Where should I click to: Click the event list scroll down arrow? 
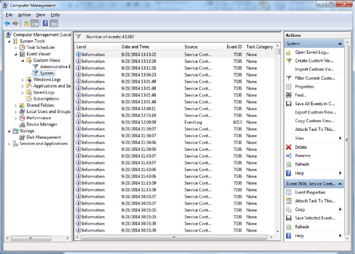click(278, 231)
